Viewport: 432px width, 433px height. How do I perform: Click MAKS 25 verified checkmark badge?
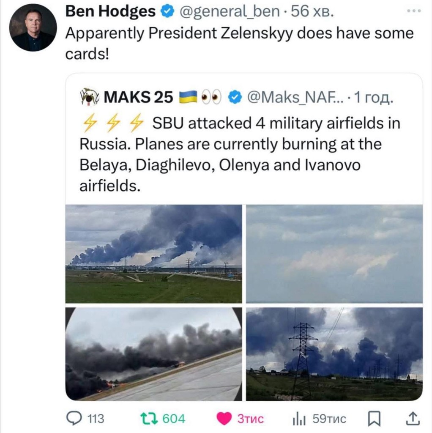[x=234, y=98]
